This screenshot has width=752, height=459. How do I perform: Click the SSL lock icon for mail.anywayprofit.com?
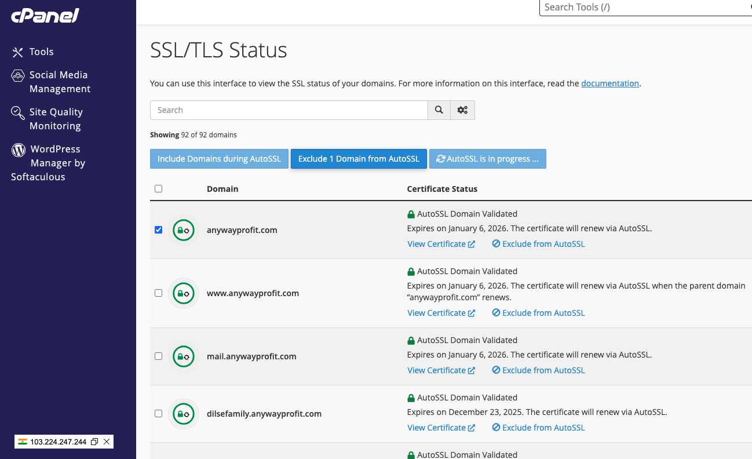pos(183,356)
